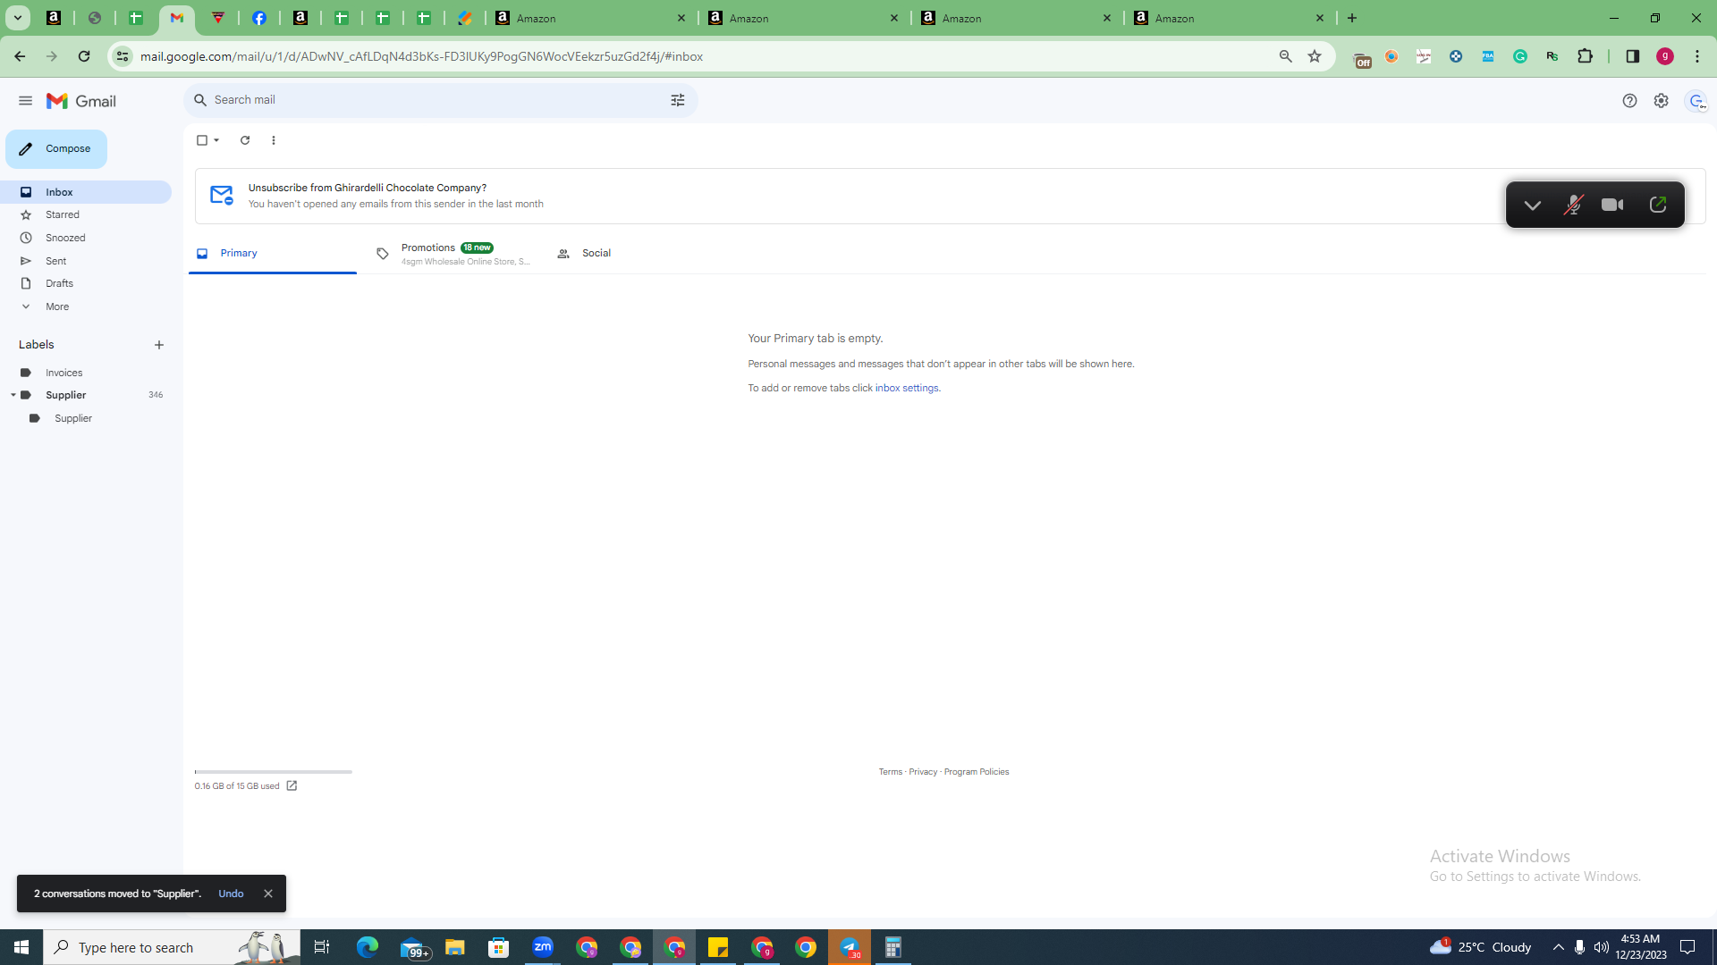
Task: Open the Invoices label
Action: pos(86,373)
